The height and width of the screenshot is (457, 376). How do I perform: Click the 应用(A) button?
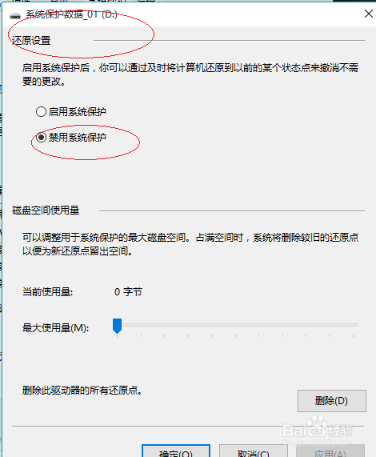point(330,451)
